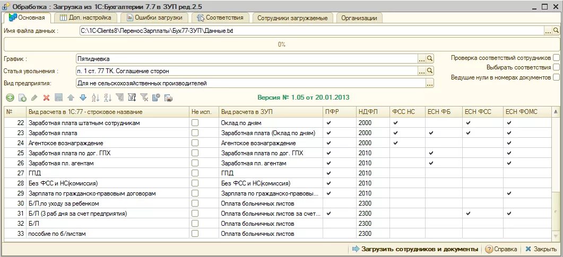Click the Disable filter icon

144,98
